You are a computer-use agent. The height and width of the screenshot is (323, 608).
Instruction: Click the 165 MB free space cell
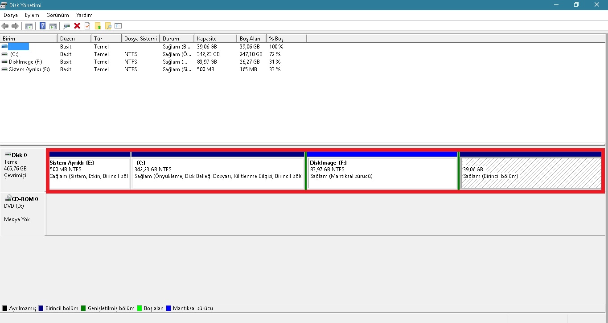click(x=248, y=69)
